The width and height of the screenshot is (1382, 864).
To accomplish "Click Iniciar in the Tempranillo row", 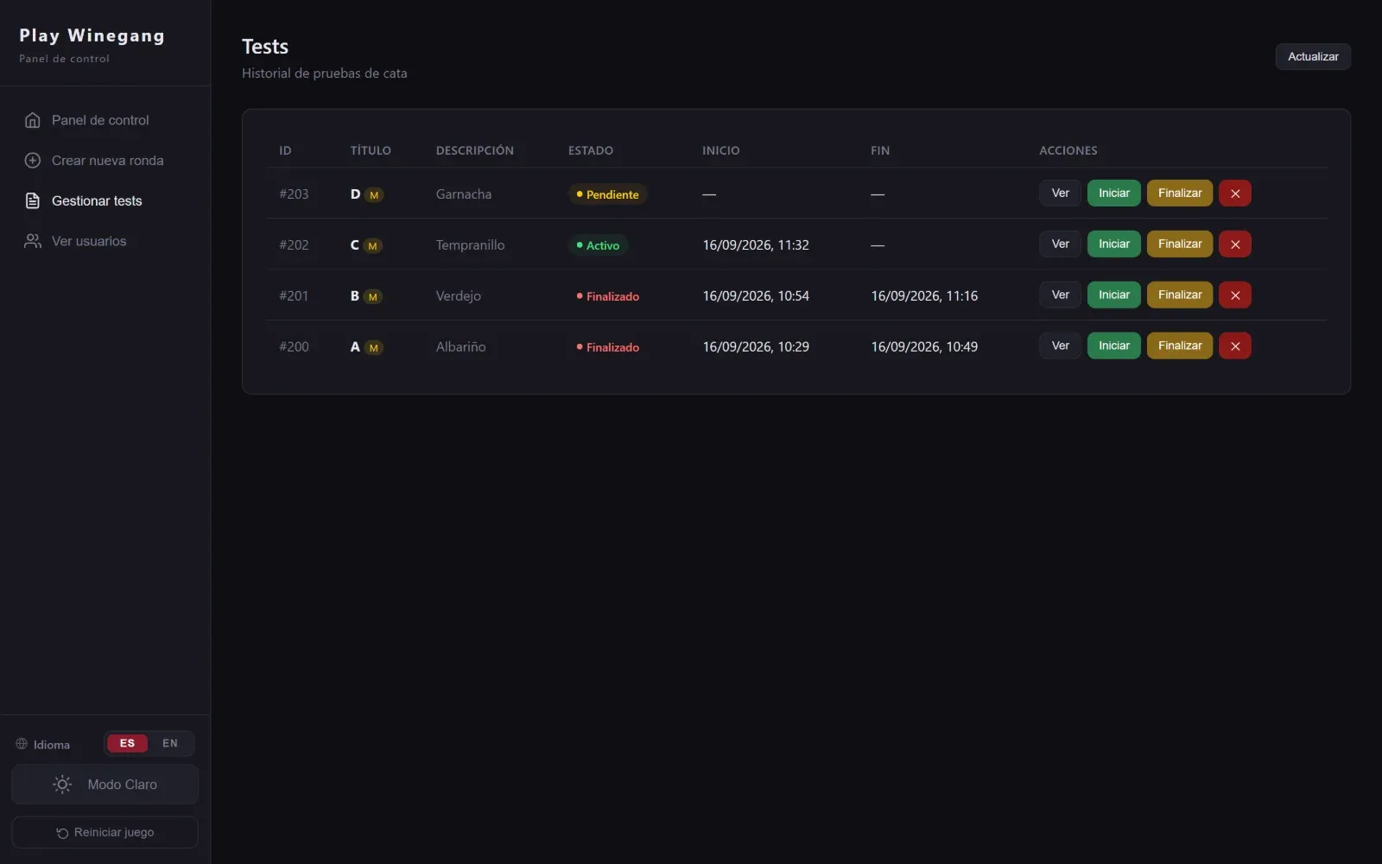I will click(x=1114, y=245).
